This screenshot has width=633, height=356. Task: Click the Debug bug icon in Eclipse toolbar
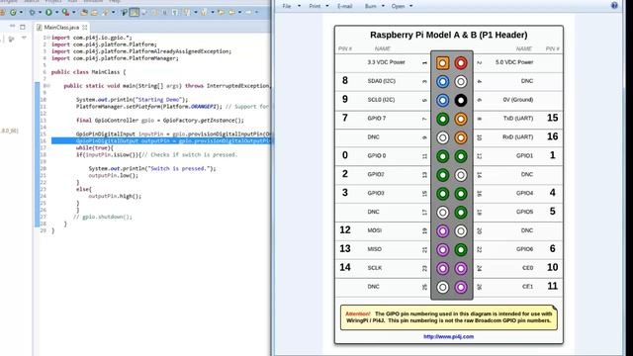point(32,13)
